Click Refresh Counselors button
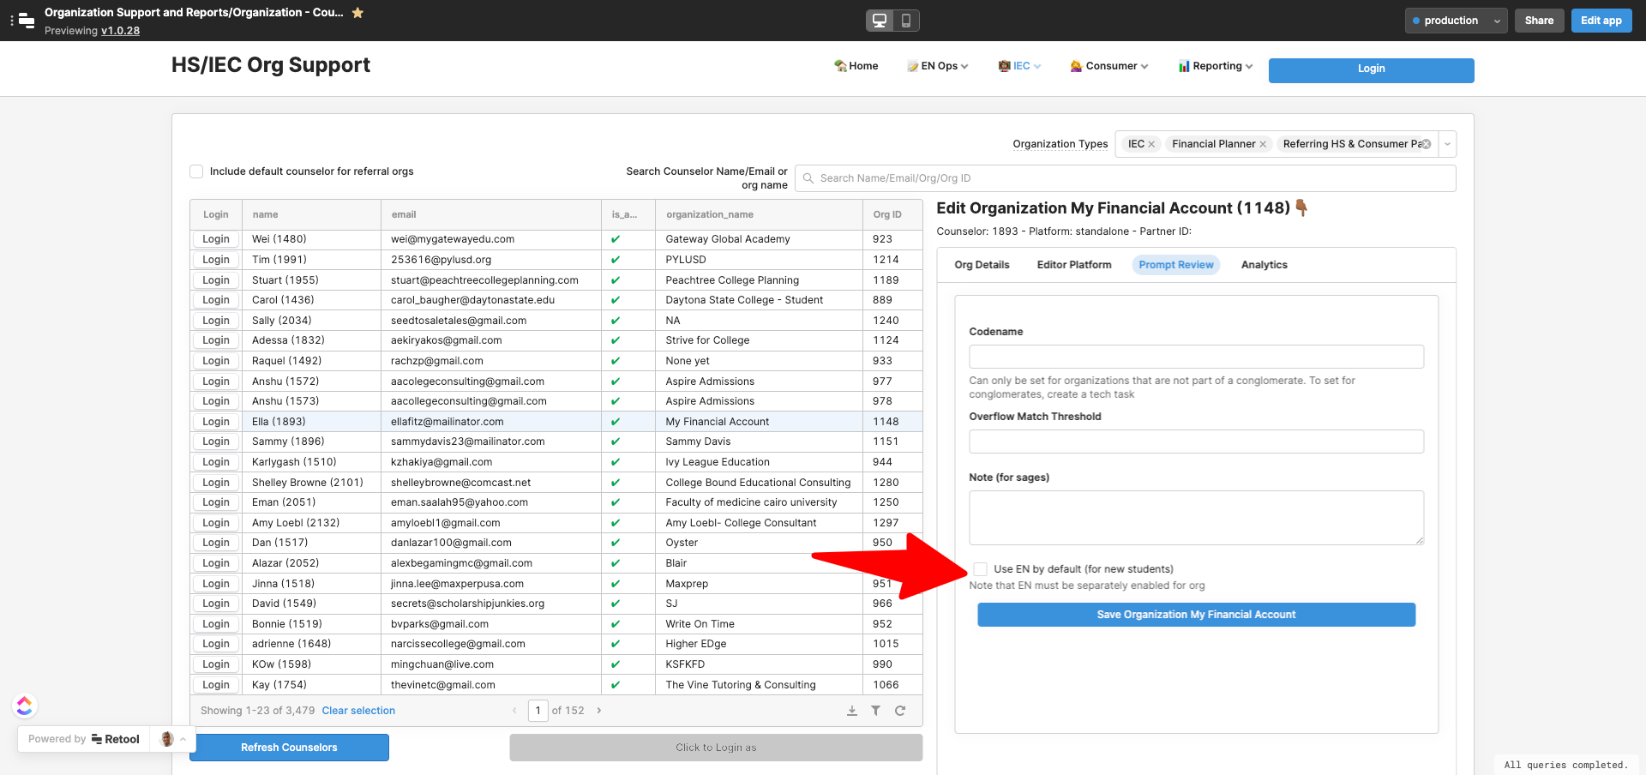 tap(289, 748)
